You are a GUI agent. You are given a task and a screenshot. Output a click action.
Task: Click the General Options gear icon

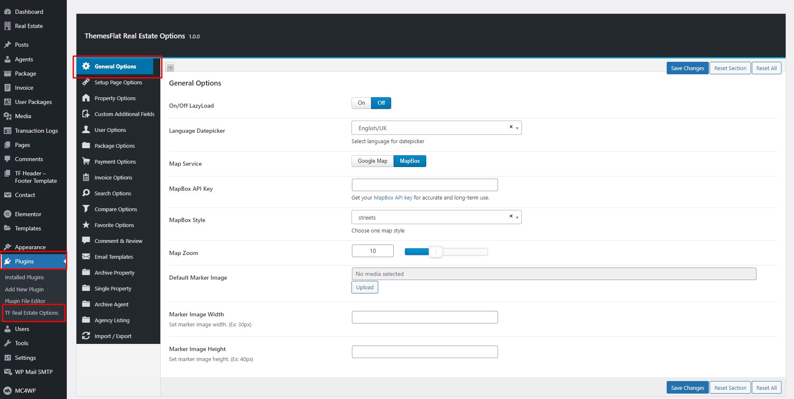(86, 66)
